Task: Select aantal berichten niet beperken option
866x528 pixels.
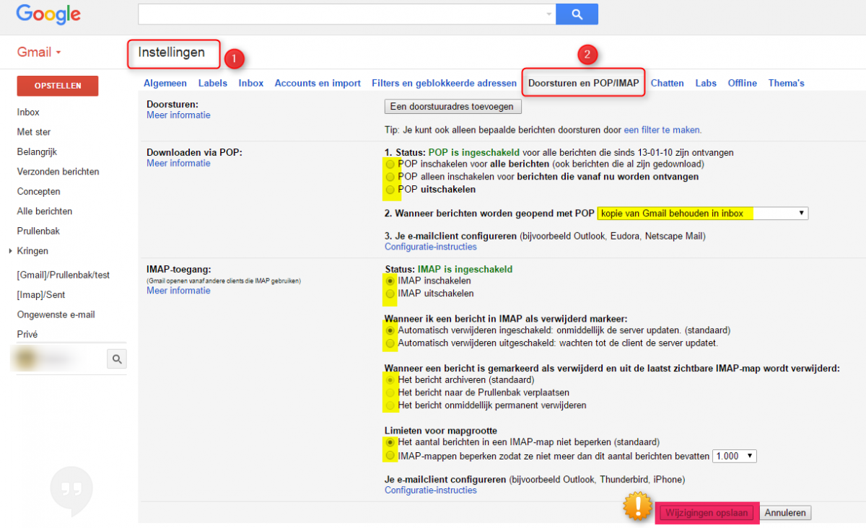Action: coord(390,442)
